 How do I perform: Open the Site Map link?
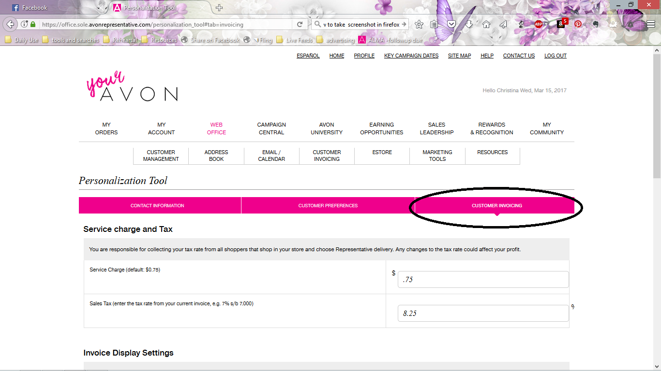(459, 56)
